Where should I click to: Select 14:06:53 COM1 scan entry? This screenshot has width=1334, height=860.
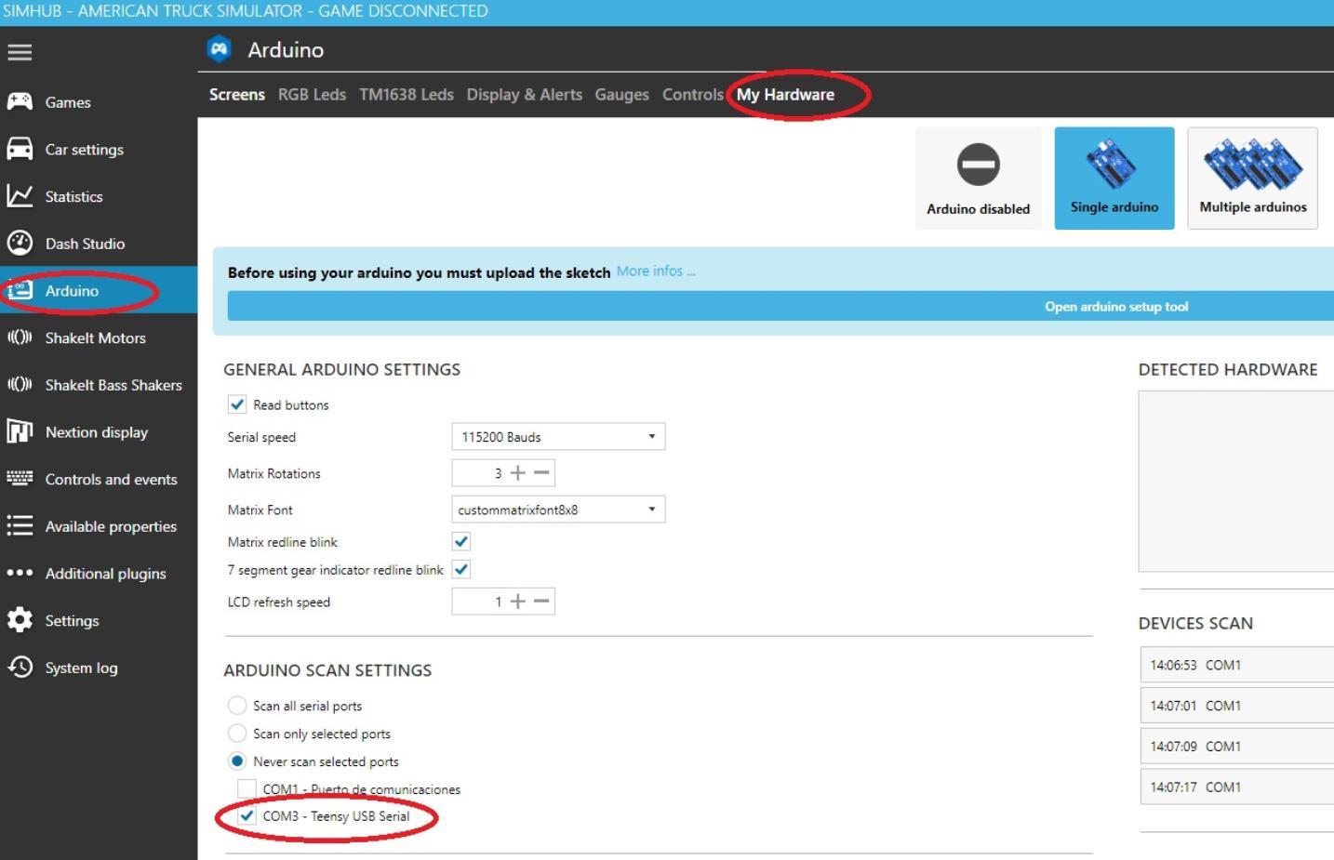(x=1237, y=665)
